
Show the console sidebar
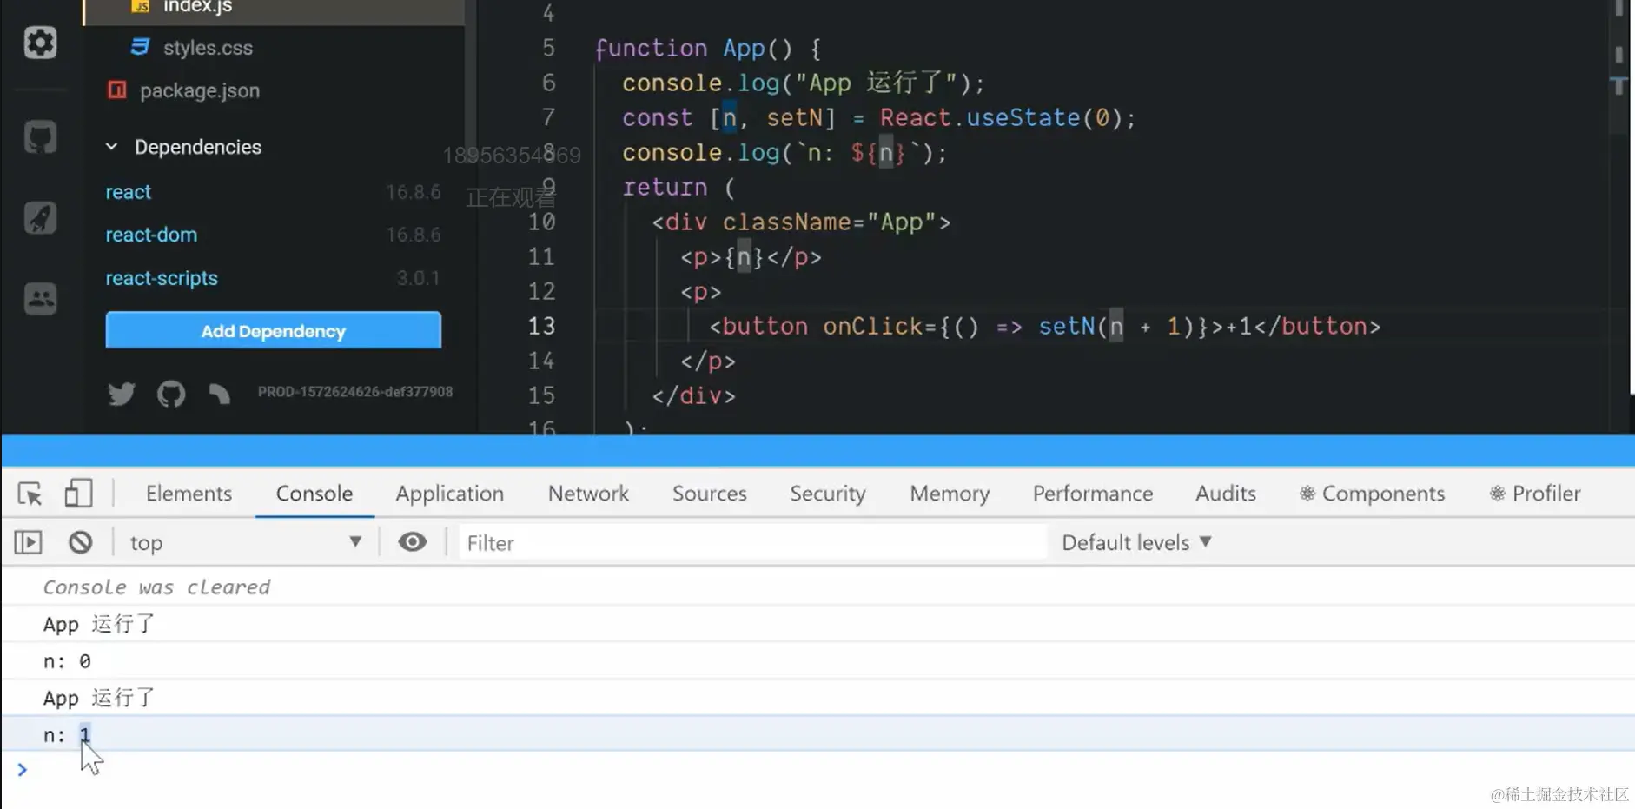28,542
